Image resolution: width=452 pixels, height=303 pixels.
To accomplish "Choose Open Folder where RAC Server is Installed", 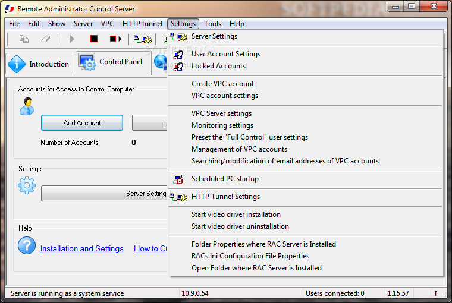I will pyautogui.click(x=305, y=268).
